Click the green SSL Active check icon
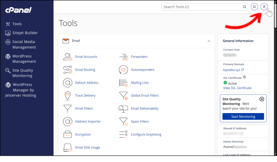This screenshot has width=277, height=162. [225, 83]
